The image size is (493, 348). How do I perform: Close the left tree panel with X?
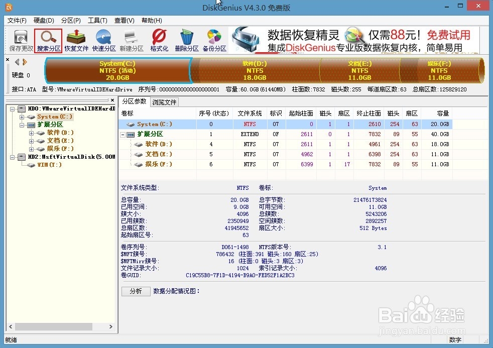112,100
